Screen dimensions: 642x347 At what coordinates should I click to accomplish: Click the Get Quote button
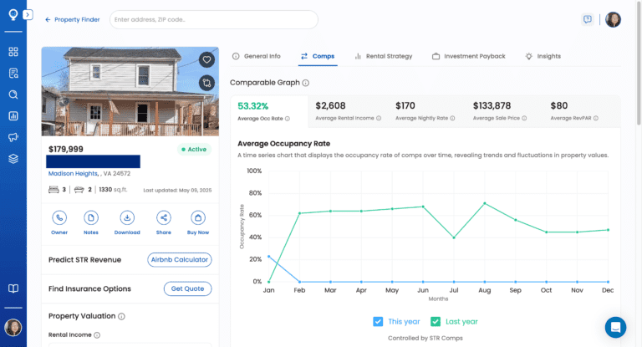[187, 288]
